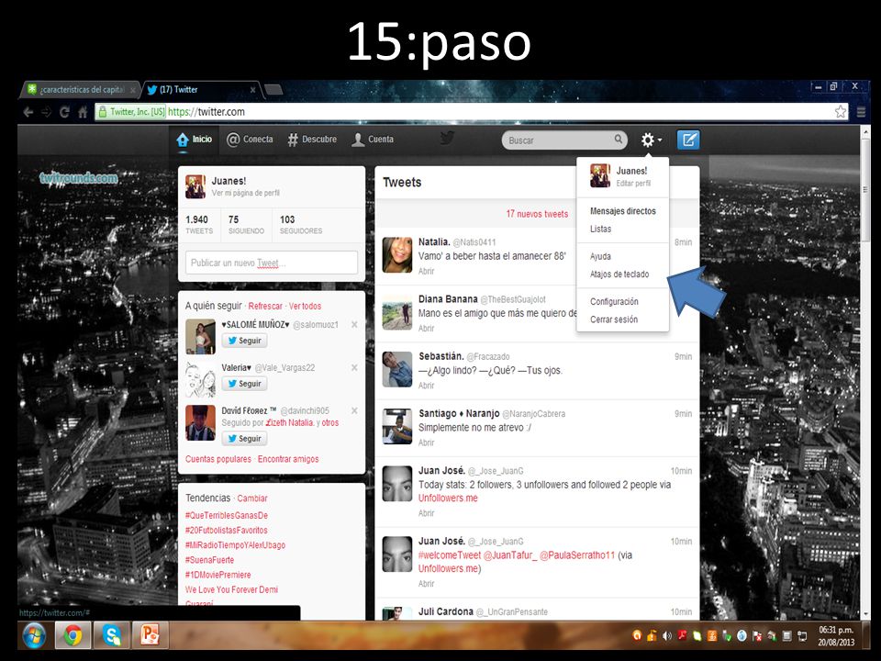Screen dimensions: 881x661
Task: Open trend #SuenaFuerte
Action: click(x=209, y=560)
